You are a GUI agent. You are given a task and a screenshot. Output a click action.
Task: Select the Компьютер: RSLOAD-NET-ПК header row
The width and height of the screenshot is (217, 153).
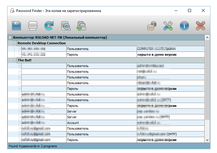pyautogui.click(x=109, y=37)
